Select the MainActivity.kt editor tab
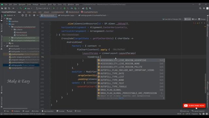This screenshot has width=209, height=118. (x=49, y=15)
